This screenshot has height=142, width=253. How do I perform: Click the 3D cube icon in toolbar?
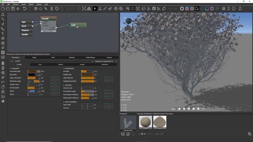[36, 9]
